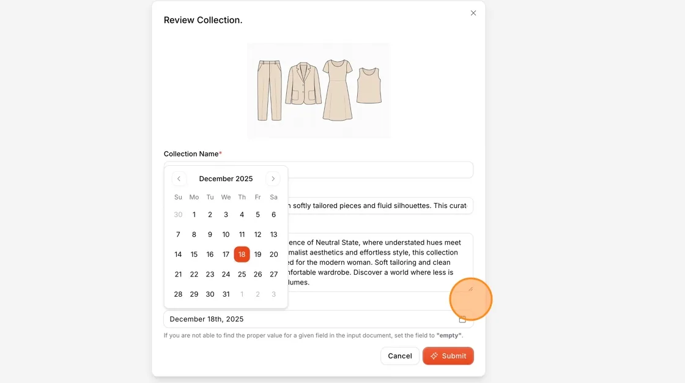Image resolution: width=685 pixels, height=383 pixels.
Task: Click the highlighted day 18
Action: click(242, 255)
